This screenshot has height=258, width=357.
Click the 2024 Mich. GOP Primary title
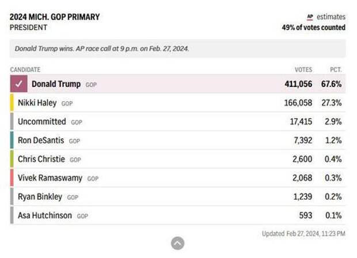pos(55,17)
